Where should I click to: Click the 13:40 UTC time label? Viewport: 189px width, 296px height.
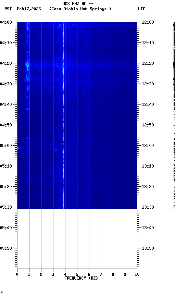coord(148,228)
